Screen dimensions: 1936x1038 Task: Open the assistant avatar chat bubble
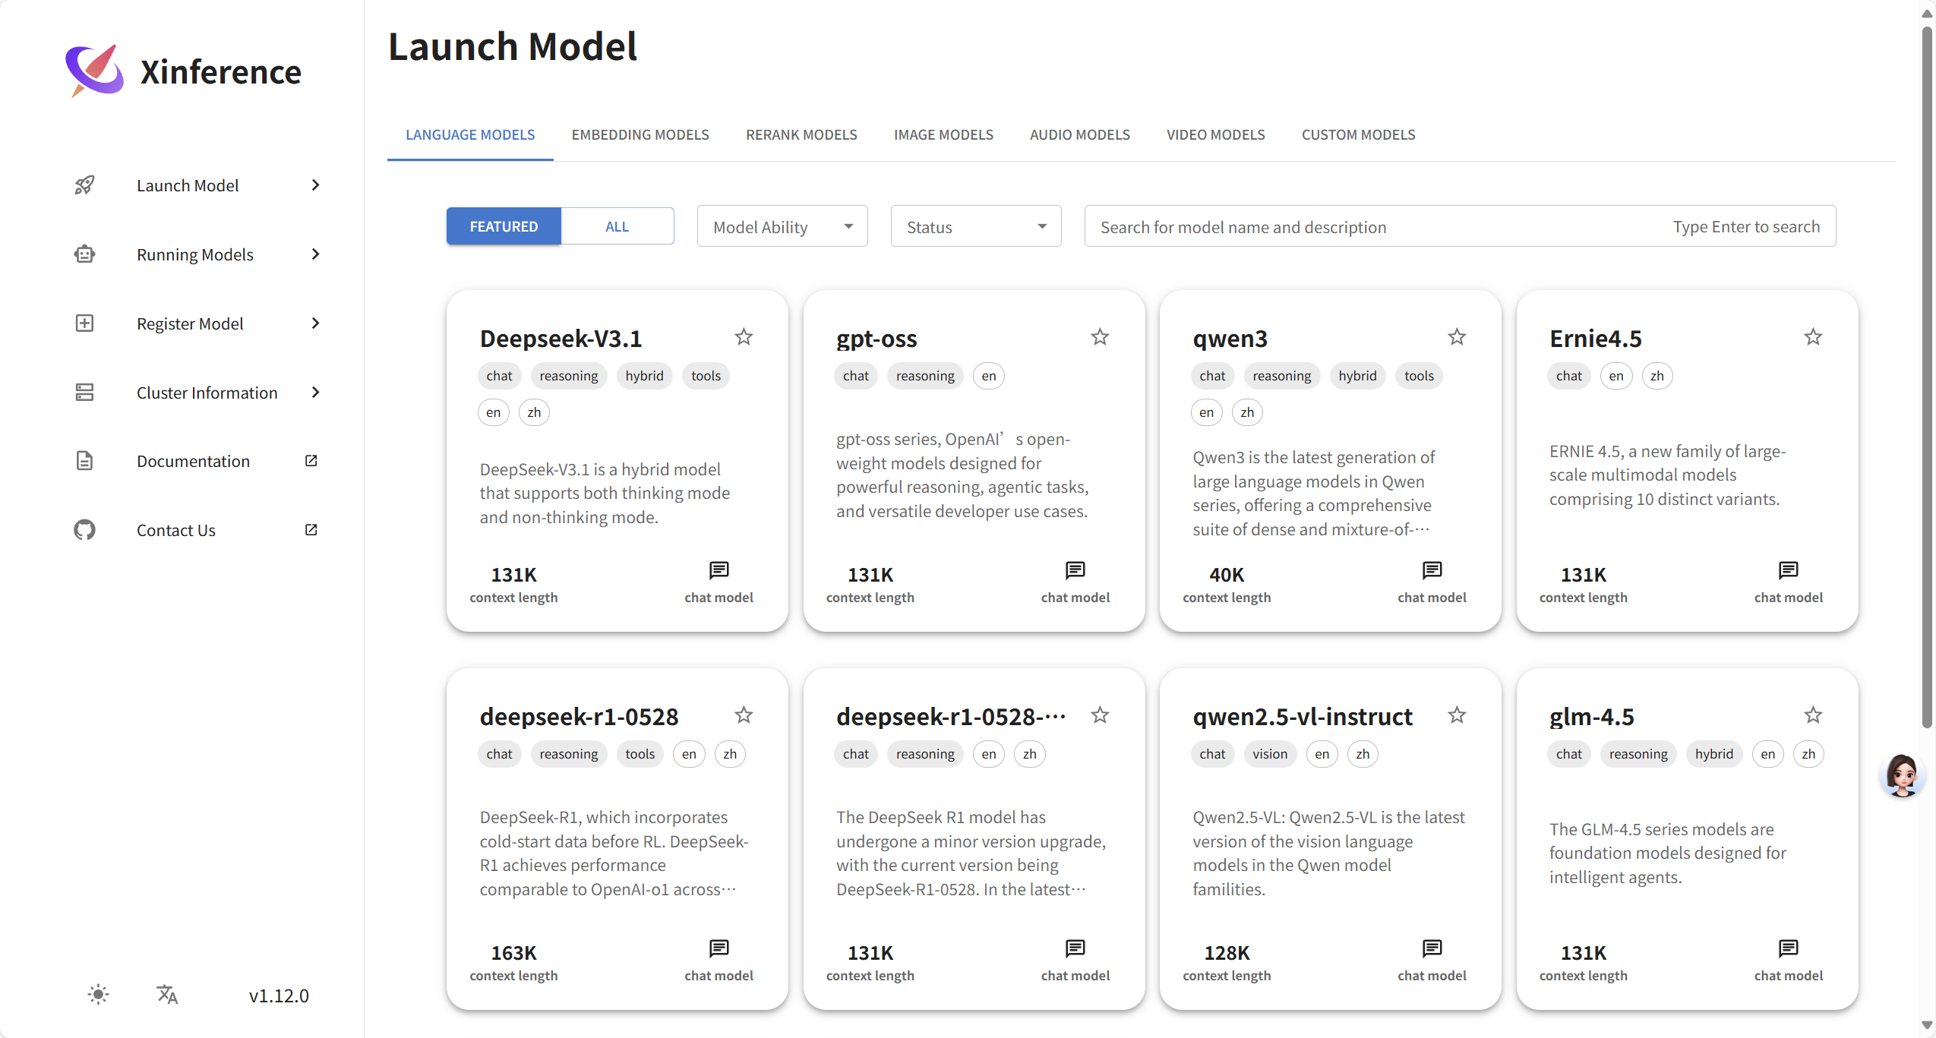1903,775
